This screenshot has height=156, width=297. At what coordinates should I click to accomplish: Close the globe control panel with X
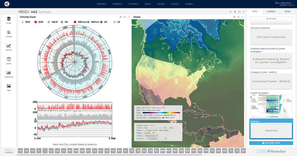tap(180, 124)
